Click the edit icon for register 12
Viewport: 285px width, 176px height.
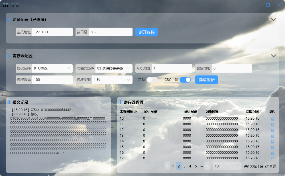click(273, 130)
